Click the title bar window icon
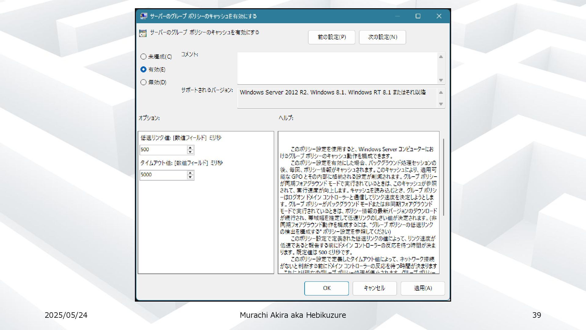Image resolution: width=586 pixels, height=330 pixels. tap(144, 16)
